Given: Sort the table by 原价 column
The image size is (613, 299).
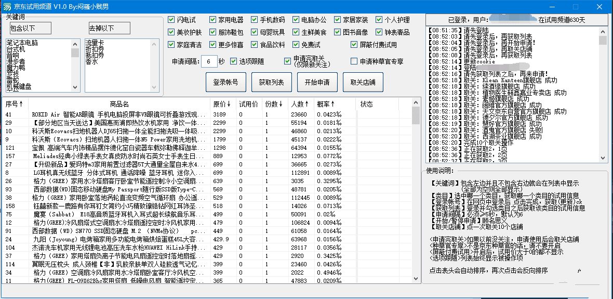Looking at the screenshot, I should point(222,104).
